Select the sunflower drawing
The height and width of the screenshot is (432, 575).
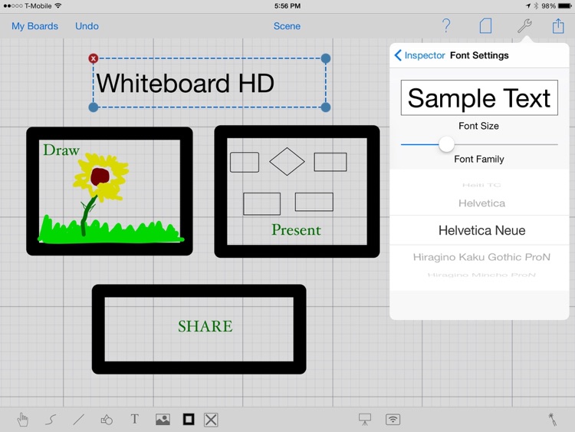(100, 195)
